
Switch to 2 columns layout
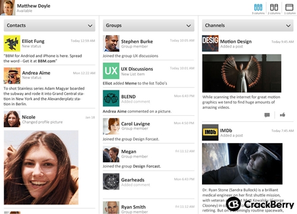[x=274, y=9]
